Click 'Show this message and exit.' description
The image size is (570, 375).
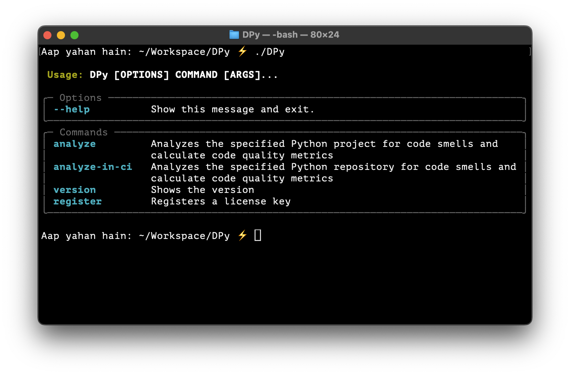click(x=233, y=109)
